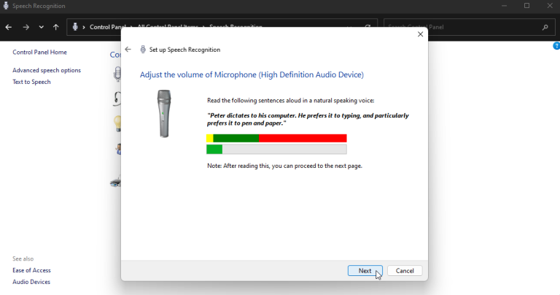
Task: Click the Control Panel back navigation arrow
Action: coord(9,27)
